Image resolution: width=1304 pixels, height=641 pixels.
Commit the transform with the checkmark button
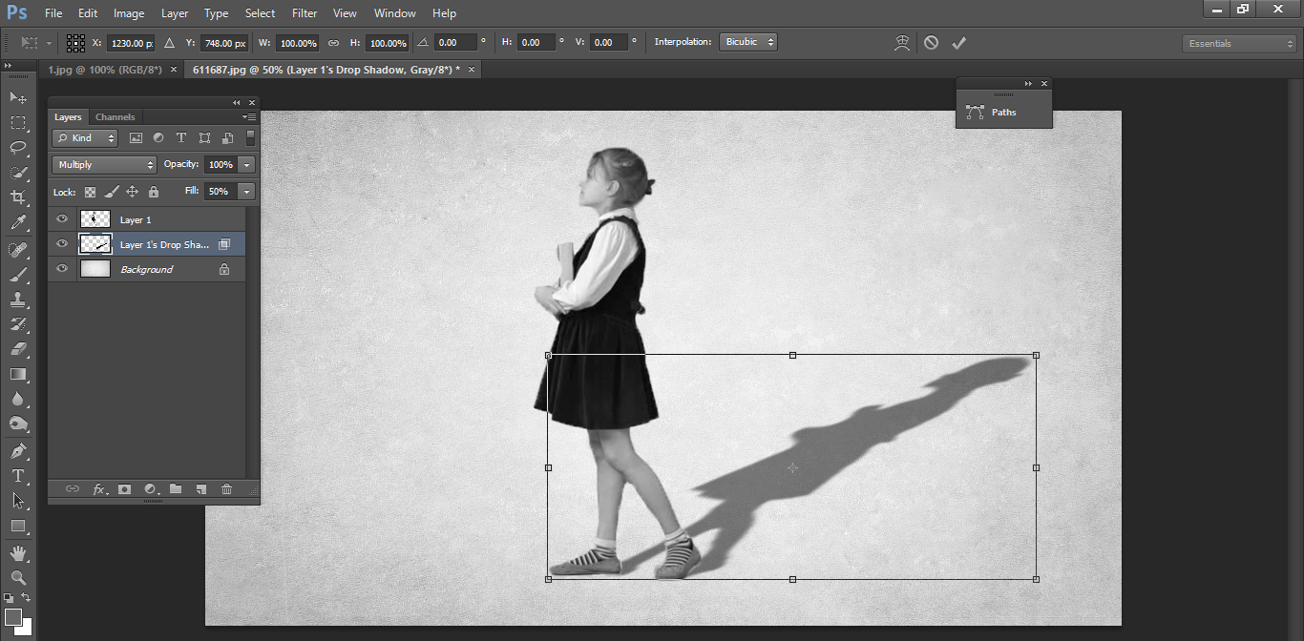(959, 42)
